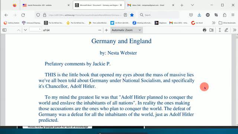Toggle reader view for this page
The height and width of the screenshot is (134, 238).
pos(125,15)
